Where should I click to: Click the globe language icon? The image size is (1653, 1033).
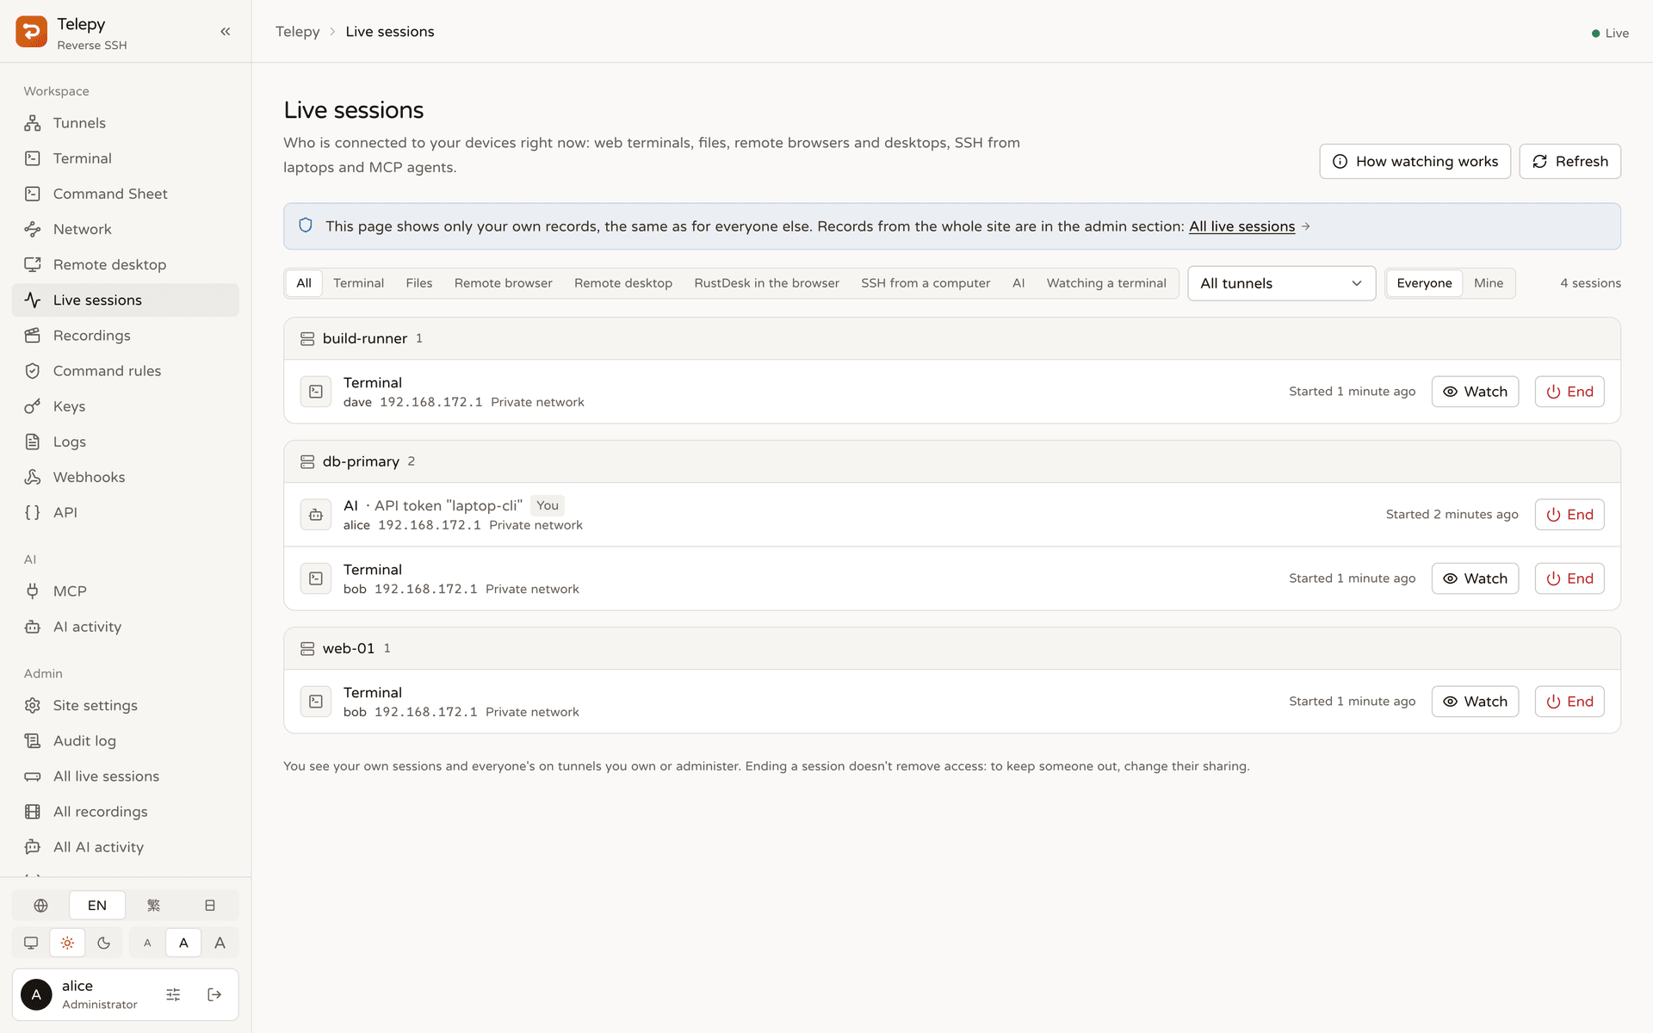[40, 906]
